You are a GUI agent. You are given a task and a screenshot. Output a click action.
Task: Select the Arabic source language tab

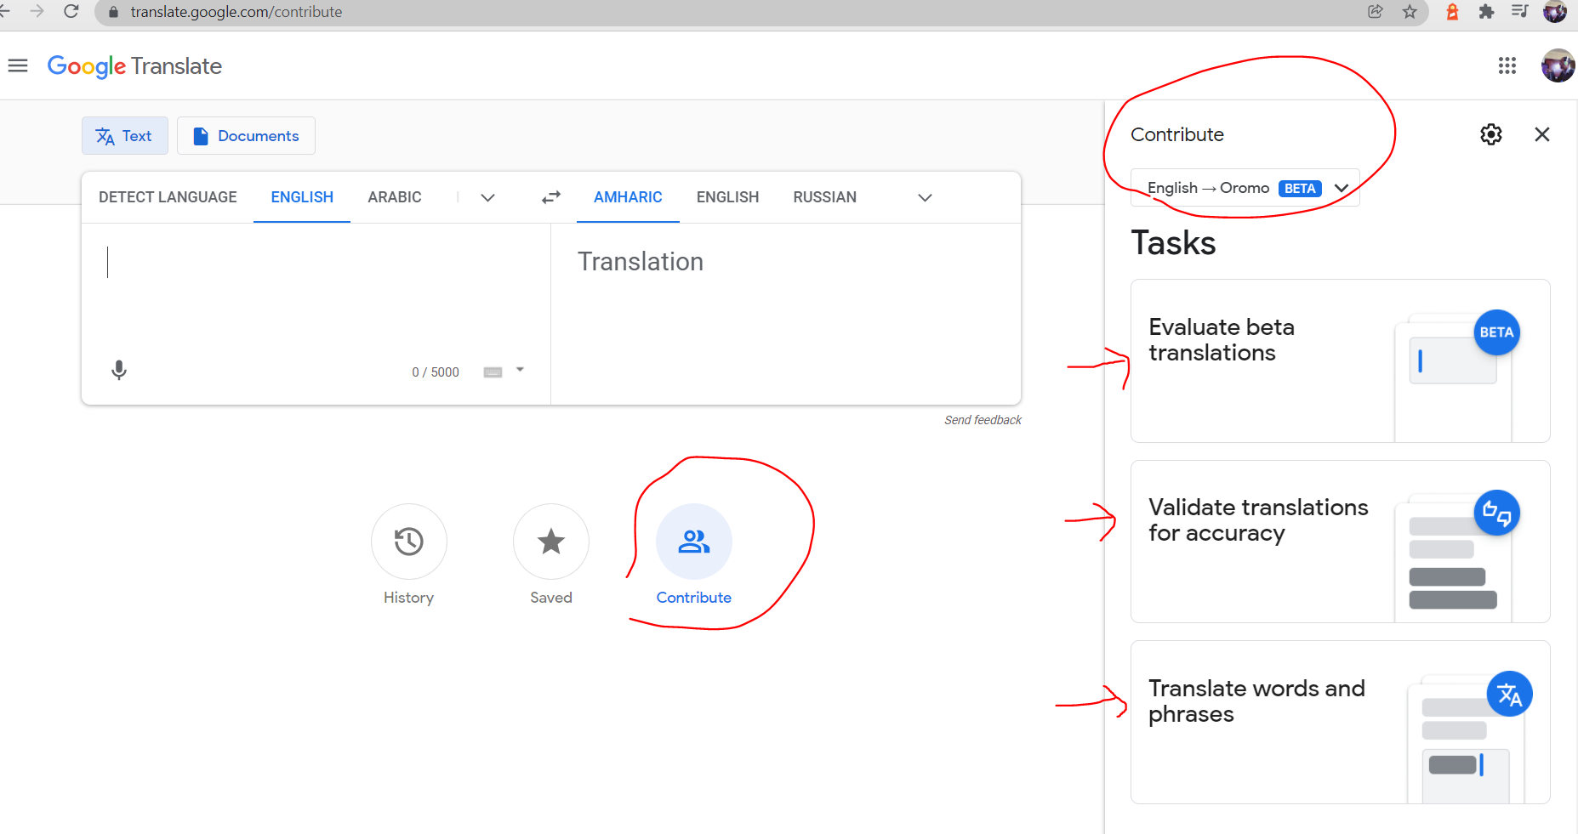coord(394,197)
